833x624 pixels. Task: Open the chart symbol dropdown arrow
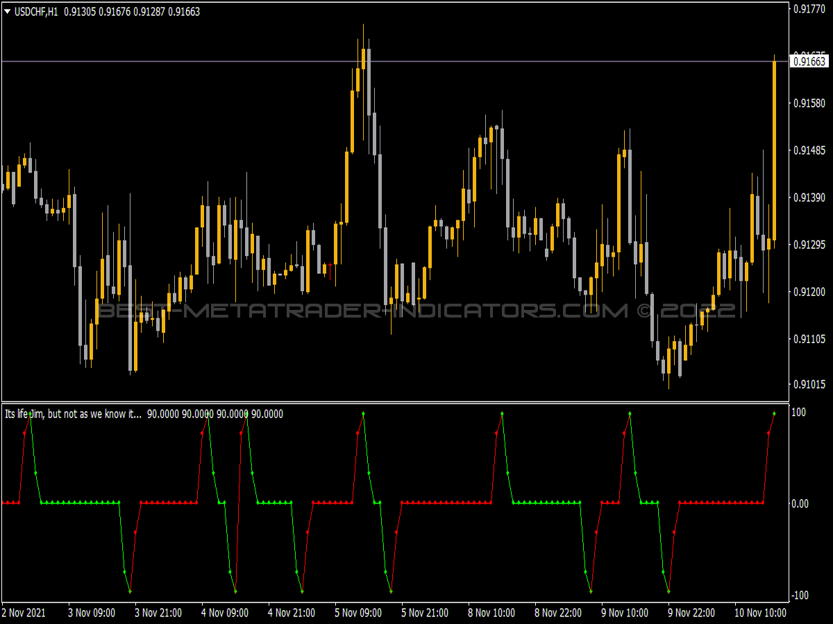[6, 10]
